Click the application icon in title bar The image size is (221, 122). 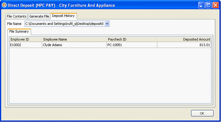(x=4, y=5)
